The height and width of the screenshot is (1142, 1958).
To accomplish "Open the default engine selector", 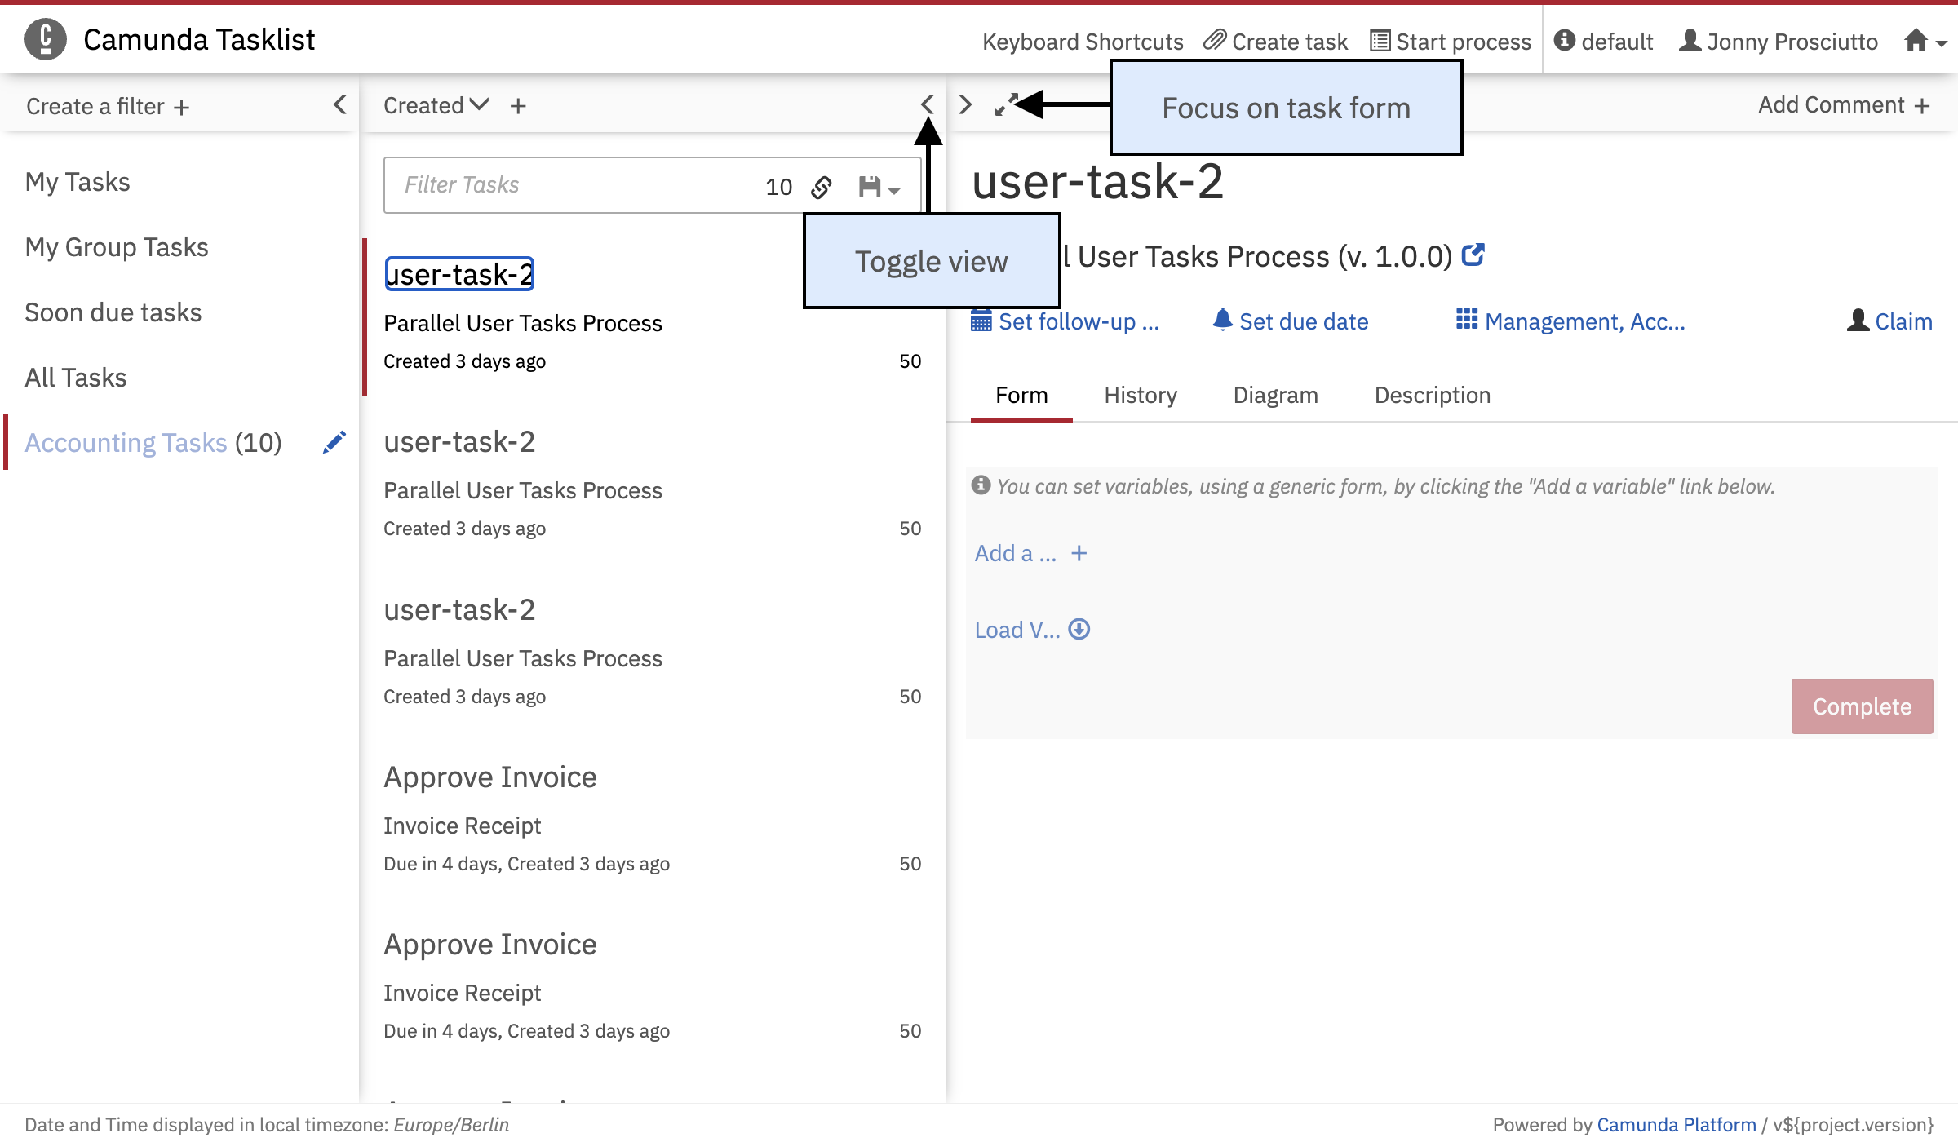I will coord(1604,42).
